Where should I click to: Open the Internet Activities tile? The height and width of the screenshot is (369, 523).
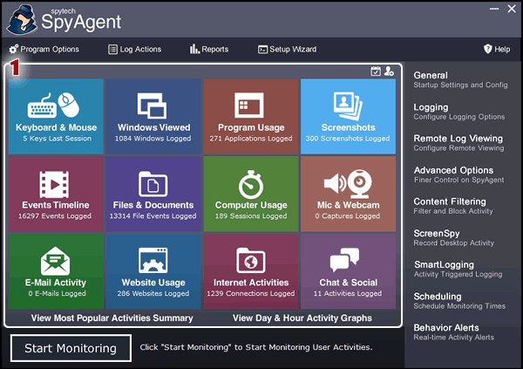click(251, 271)
